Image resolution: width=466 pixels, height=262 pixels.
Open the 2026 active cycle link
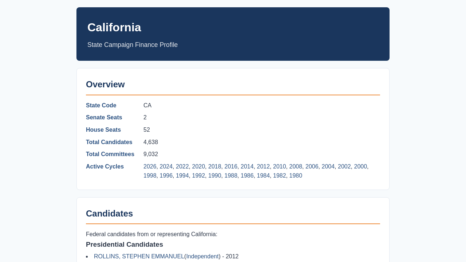point(150,167)
